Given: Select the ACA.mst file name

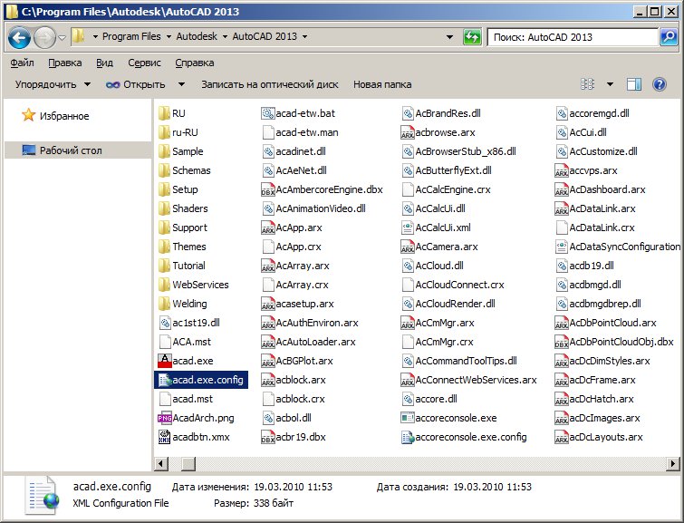Looking at the screenshot, I should coord(192,342).
